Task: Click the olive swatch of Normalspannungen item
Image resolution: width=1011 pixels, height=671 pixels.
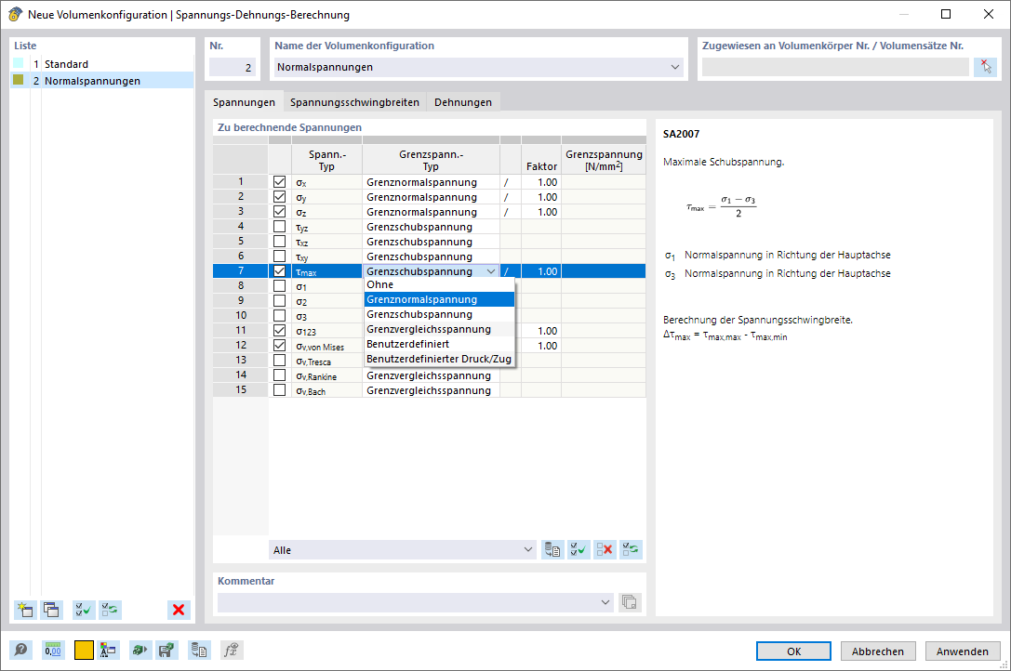Action: [x=18, y=80]
